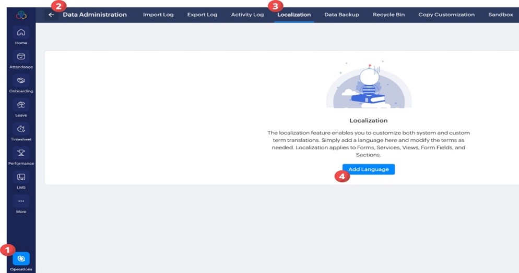Select the Localization tab
This screenshot has height=273, width=519.
294,15
